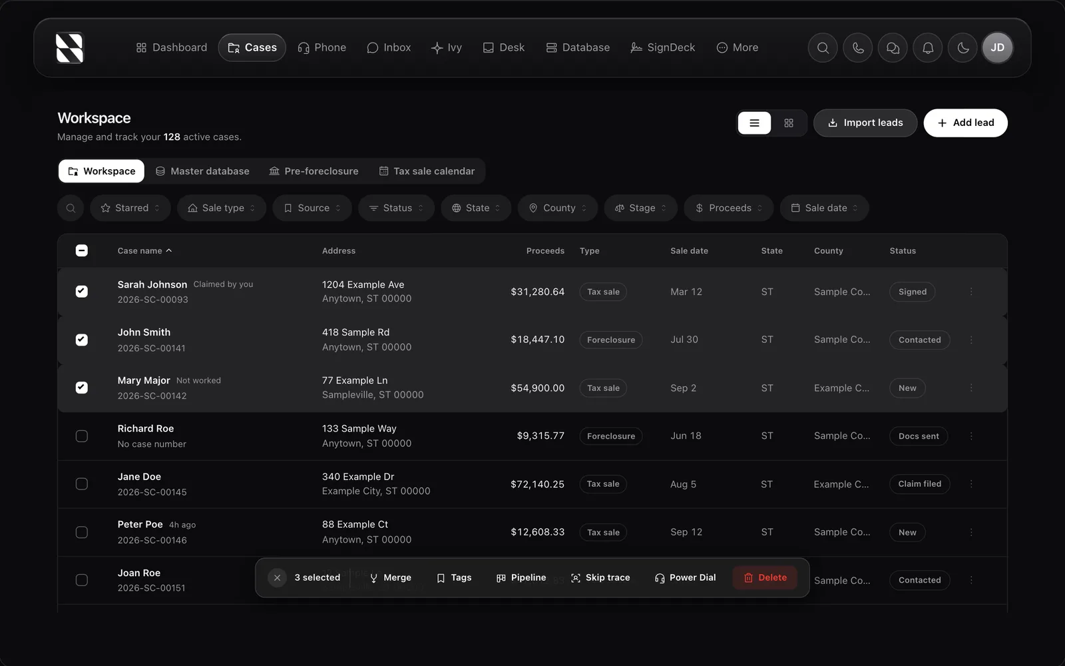Go to Dashboard in navigation
This screenshot has width=1065, height=666.
tap(172, 48)
